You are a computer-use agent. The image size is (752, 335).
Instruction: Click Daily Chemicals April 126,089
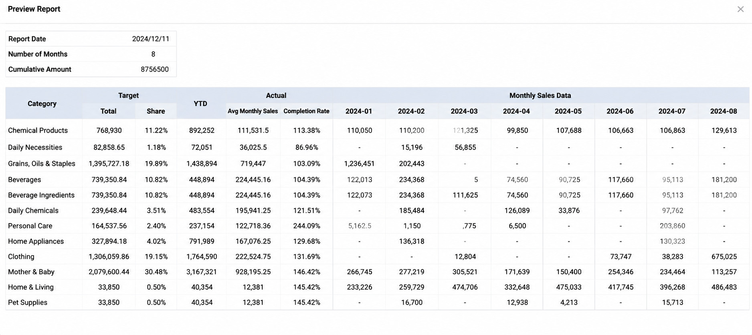pyautogui.click(x=517, y=210)
